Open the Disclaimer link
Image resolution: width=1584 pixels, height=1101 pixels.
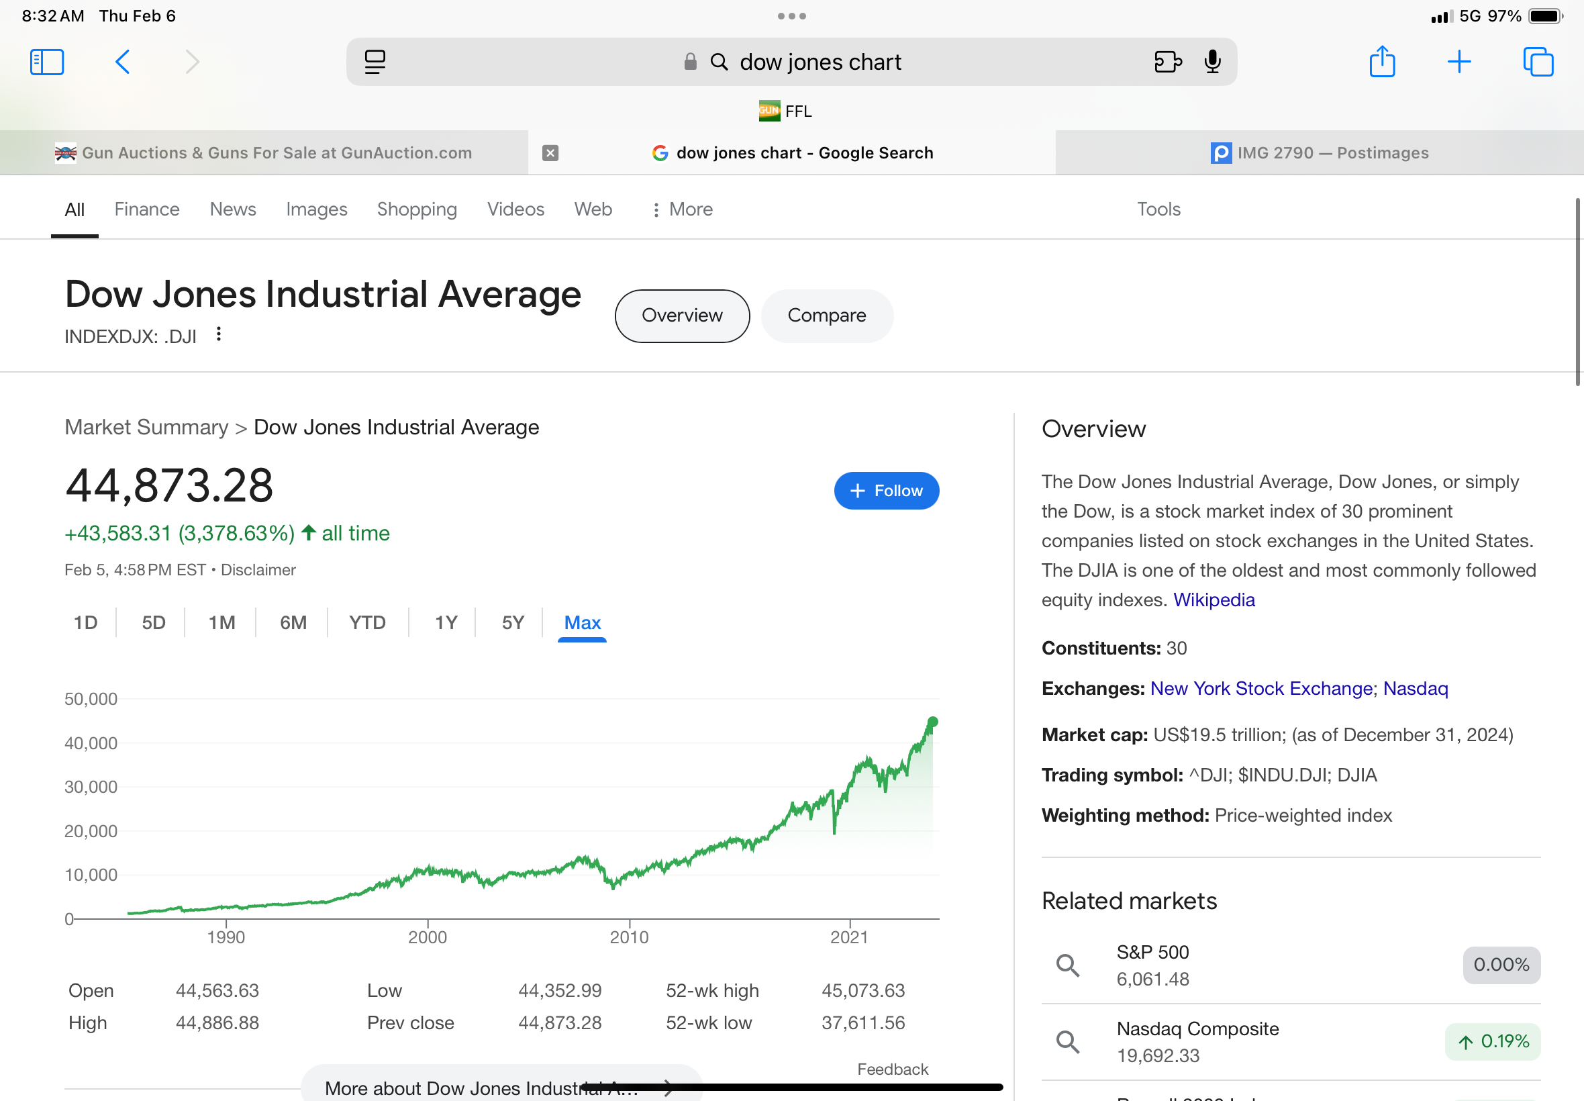pyautogui.click(x=258, y=571)
